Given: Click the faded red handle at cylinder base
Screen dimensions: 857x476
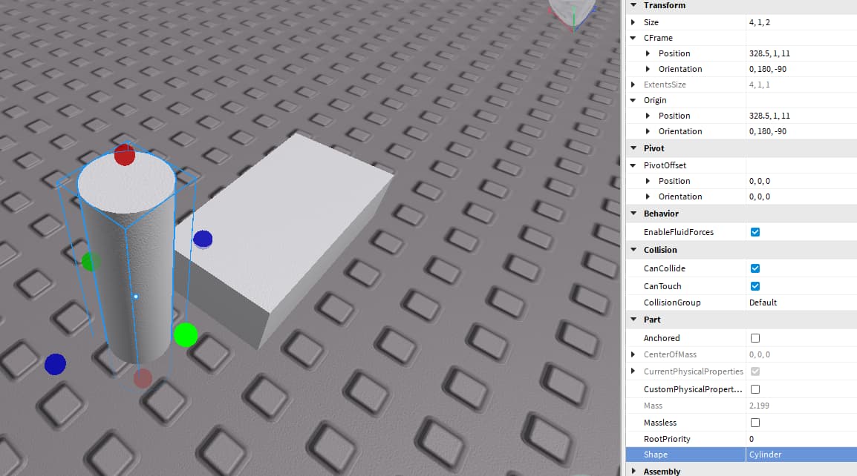Looking at the screenshot, I should (x=141, y=379).
